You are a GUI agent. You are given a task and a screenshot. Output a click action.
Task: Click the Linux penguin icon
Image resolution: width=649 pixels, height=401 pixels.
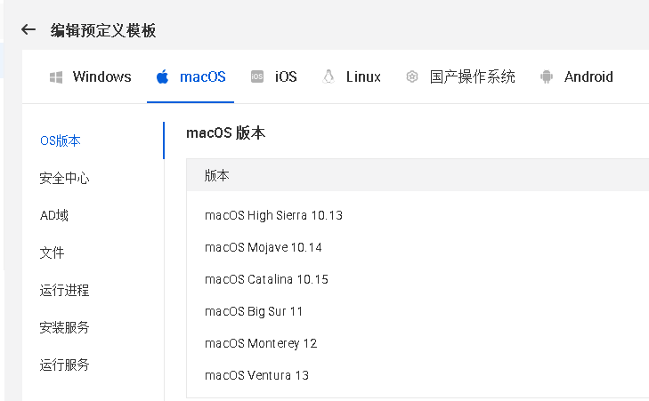click(329, 77)
